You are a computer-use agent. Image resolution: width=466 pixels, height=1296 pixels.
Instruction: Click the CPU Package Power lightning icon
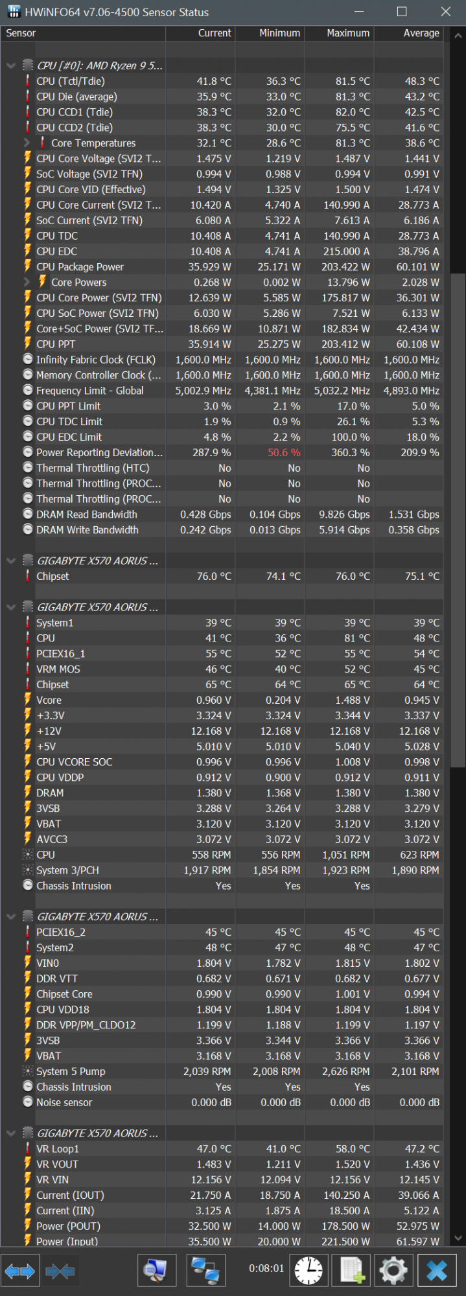[x=28, y=266]
